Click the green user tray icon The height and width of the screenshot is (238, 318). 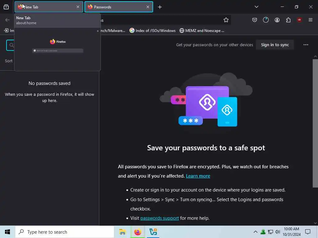click(x=263, y=232)
